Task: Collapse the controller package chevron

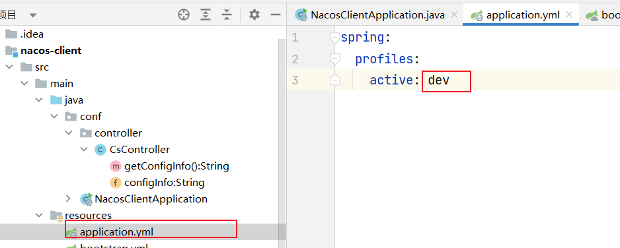Action: [69, 133]
